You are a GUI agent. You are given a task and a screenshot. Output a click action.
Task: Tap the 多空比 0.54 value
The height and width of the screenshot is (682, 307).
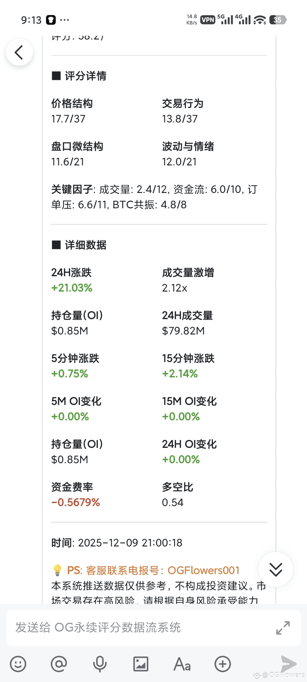pyautogui.click(x=173, y=502)
